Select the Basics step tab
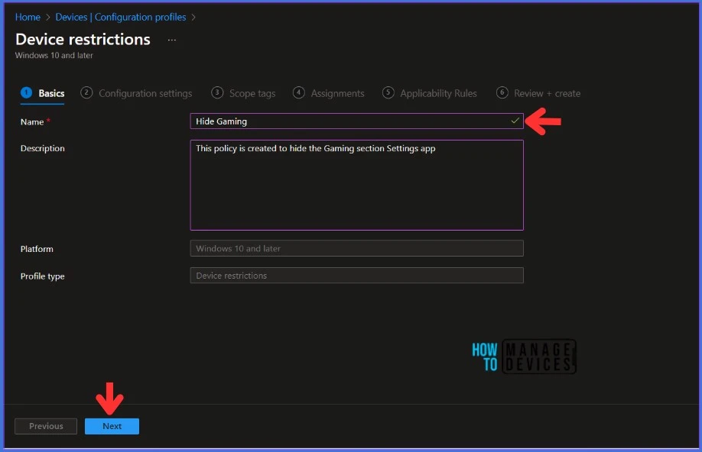 43,93
